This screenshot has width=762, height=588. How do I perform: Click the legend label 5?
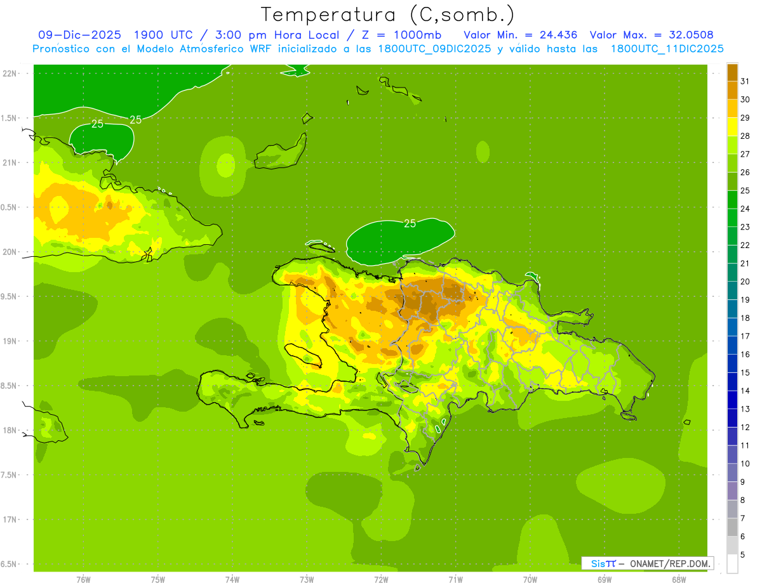pyautogui.click(x=743, y=554)
